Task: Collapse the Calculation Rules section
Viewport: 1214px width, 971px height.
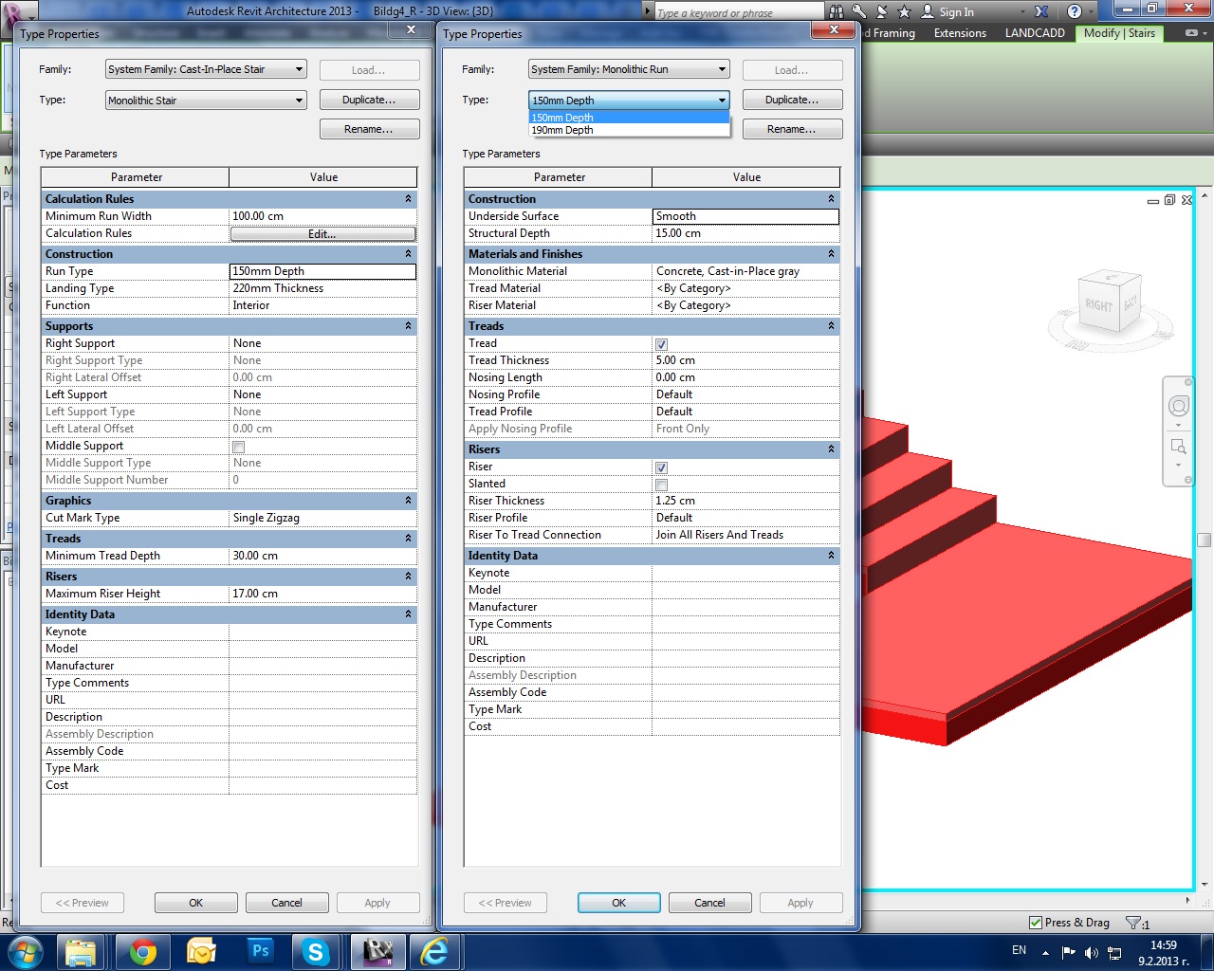Action: tap(408, 199)
